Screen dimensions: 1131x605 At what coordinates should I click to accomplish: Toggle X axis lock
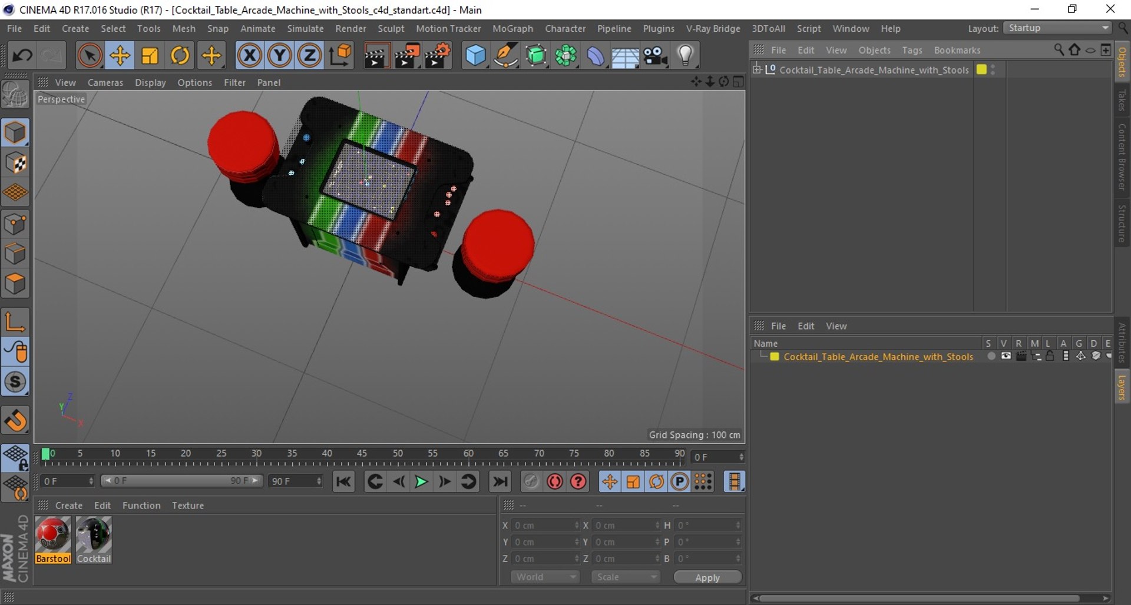pyautogui.click(x=250, y=56)
